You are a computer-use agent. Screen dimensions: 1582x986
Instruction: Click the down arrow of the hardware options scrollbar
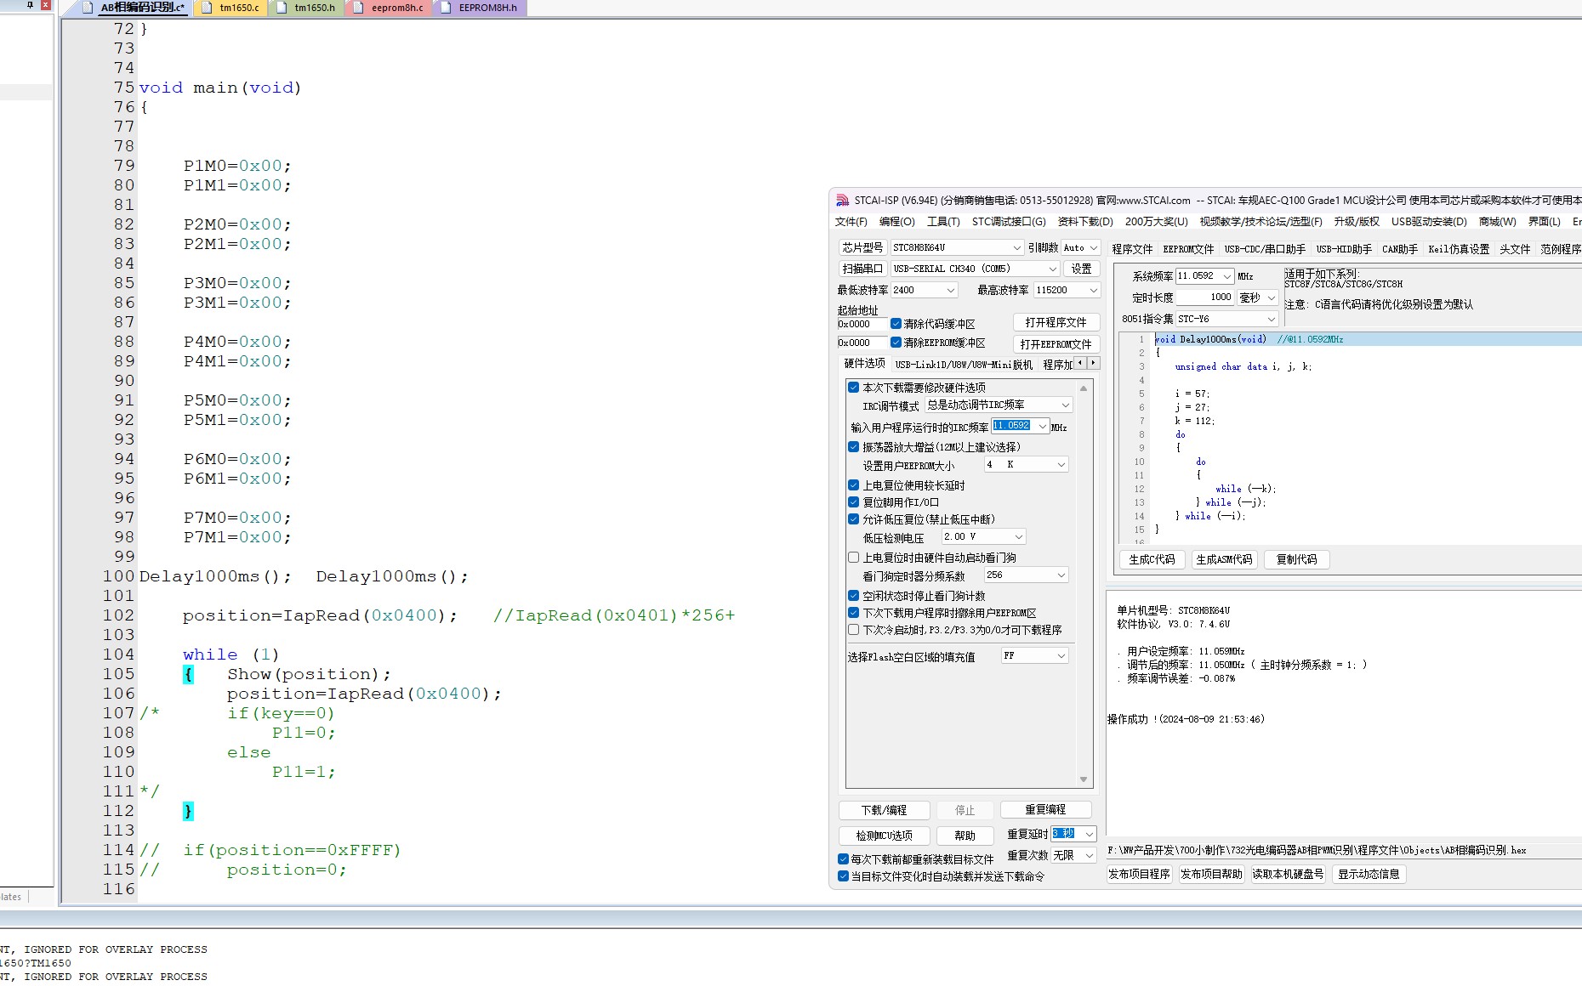tap(1084, 779)
